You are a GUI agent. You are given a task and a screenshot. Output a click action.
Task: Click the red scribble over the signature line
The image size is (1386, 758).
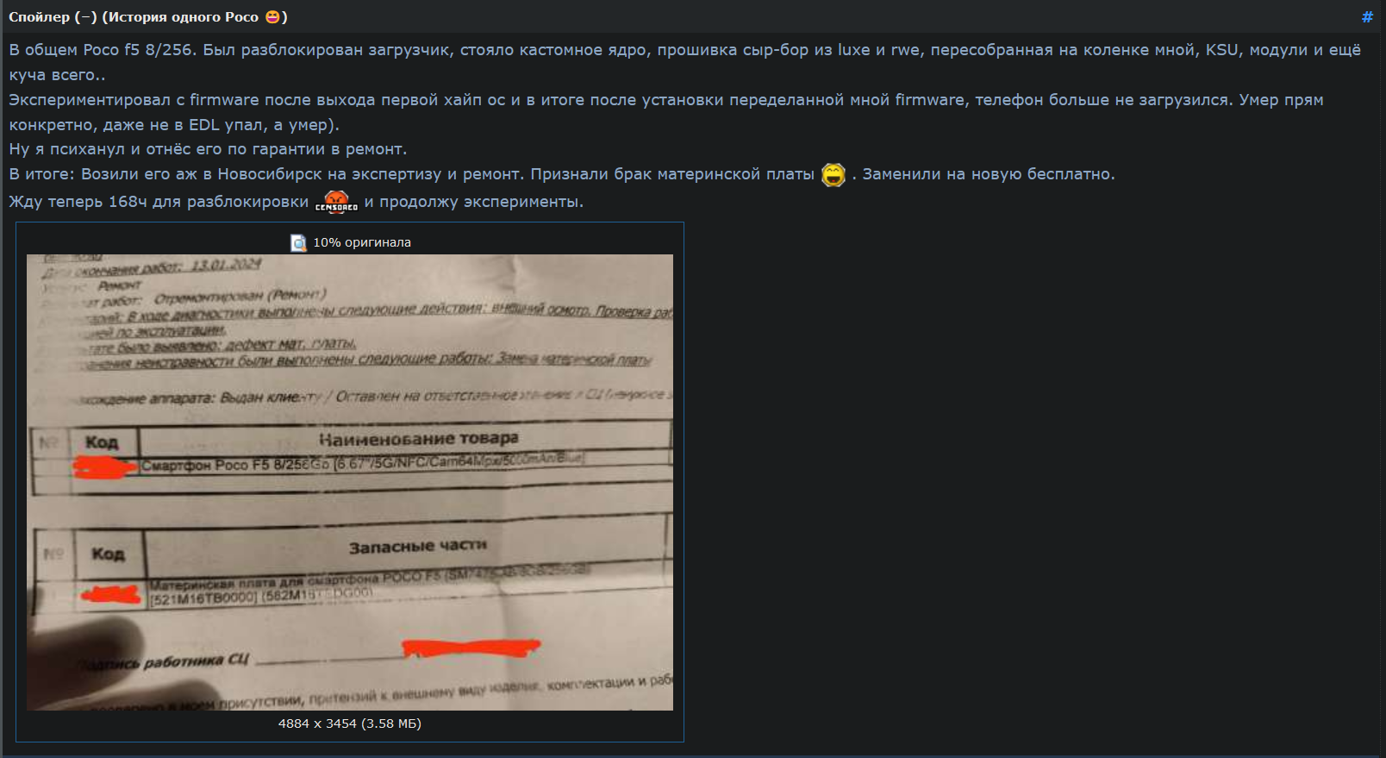pos(471,647)
